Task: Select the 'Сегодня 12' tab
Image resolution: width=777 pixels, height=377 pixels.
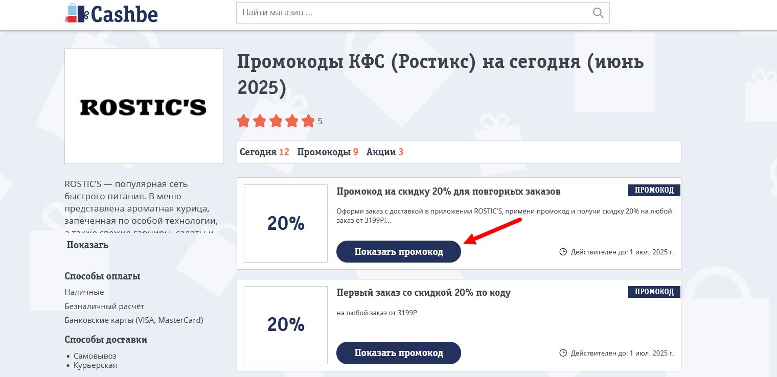Action: (264, 152)
